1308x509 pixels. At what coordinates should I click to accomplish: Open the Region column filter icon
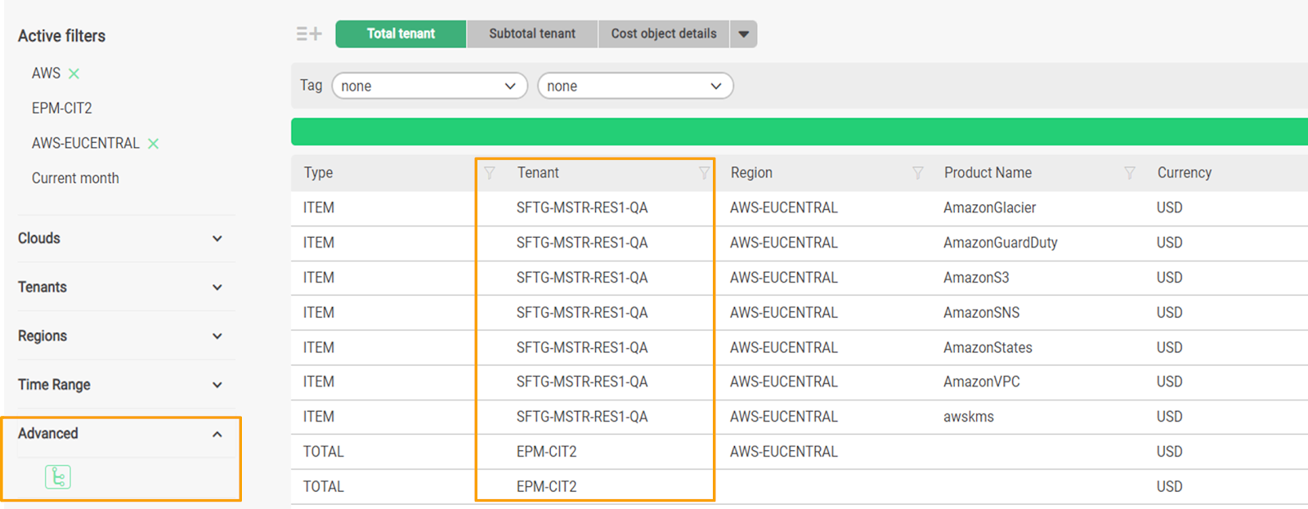(918, 172)
